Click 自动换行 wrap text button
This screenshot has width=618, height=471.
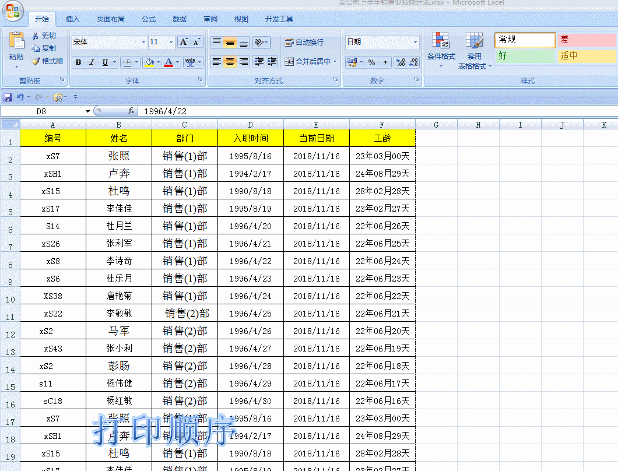tap(304, 42)
